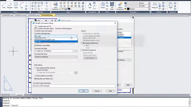The height and width of the screenshot is (107, 191).
Task: Open the QR Code tool
Action: (112, 6)
